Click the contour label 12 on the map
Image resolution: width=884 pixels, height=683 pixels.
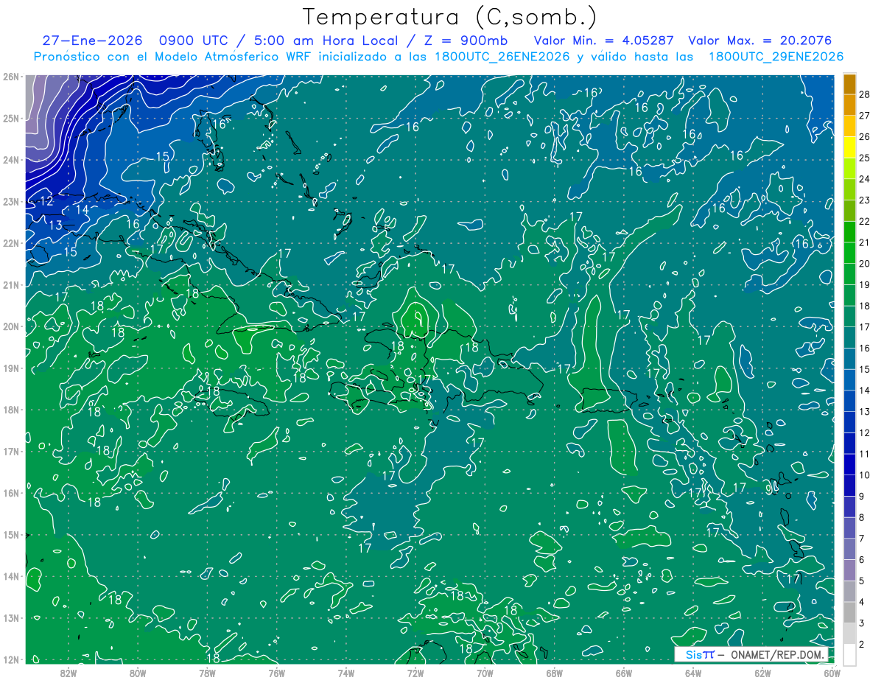pyautogui.click(x=46, y=200)
